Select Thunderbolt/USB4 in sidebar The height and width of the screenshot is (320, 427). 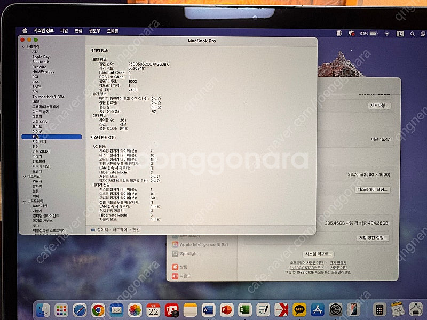48,97
